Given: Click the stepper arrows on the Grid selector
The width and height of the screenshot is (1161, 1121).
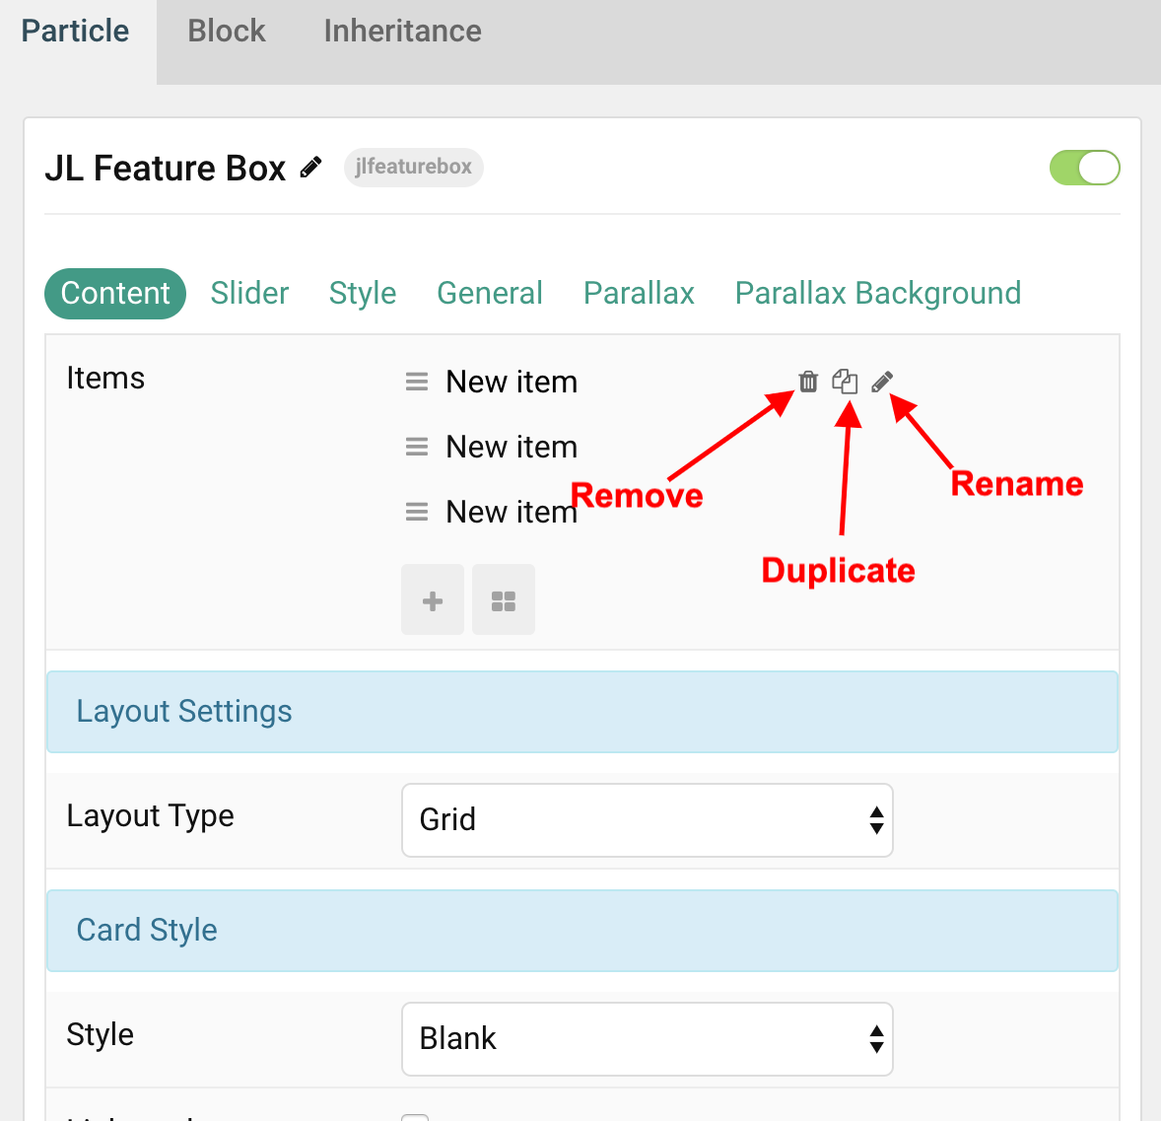Looking at the screenshot, I should click(876, 819).
